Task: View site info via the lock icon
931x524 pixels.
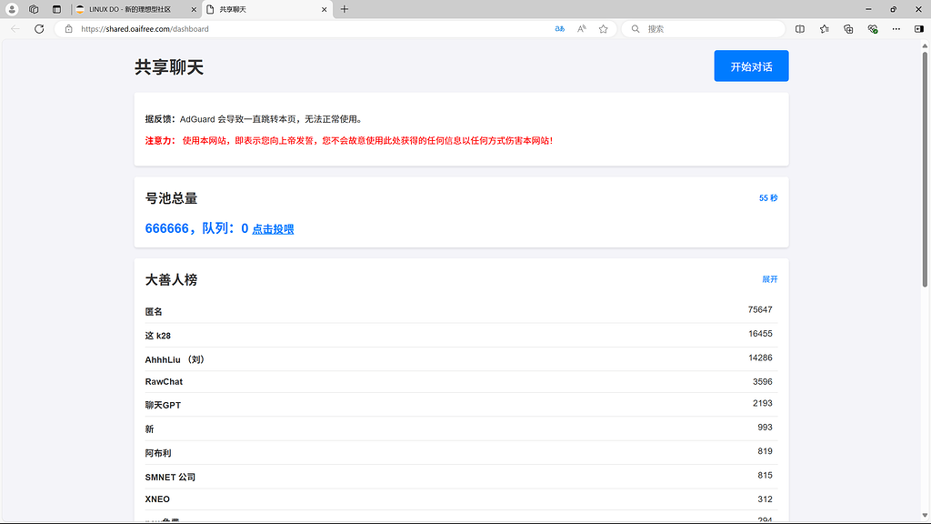Action: (69, 28)
